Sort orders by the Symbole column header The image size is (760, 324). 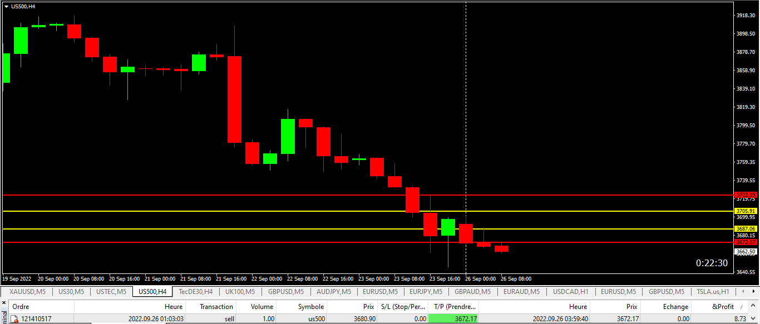pyautogui.click(x=310, y=307)
